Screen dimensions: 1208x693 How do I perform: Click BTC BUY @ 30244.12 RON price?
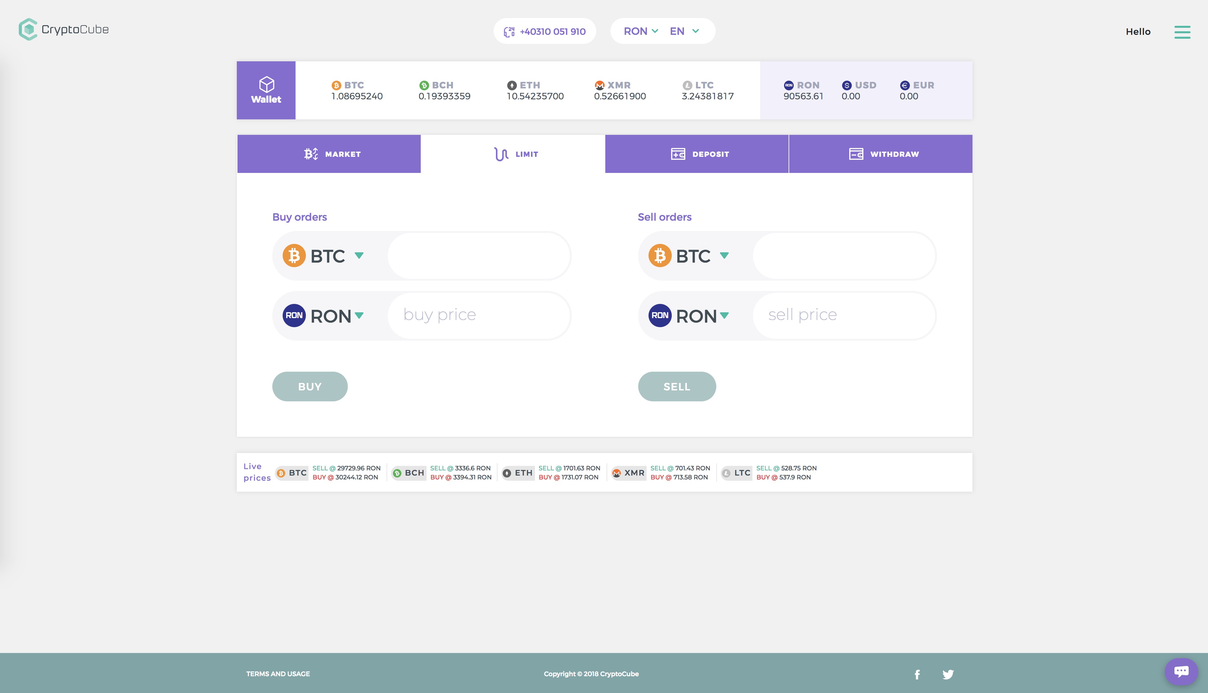tap(345, 477)
